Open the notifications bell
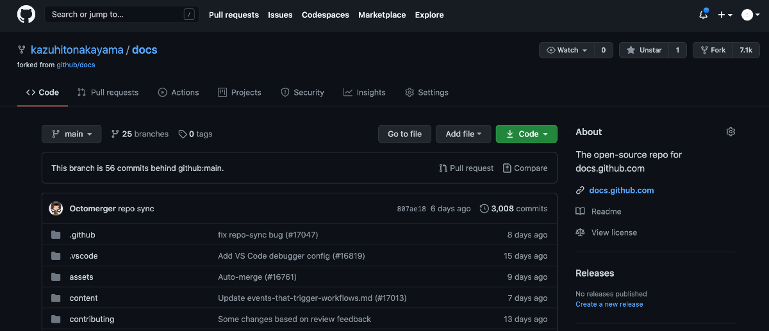 (703, 15)
